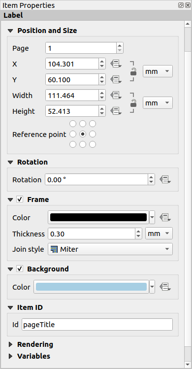Image resolution: width=192 pixels, height=369 pixels.
Task: Select the top-right reference point
Action: click(x=93, y=124)
